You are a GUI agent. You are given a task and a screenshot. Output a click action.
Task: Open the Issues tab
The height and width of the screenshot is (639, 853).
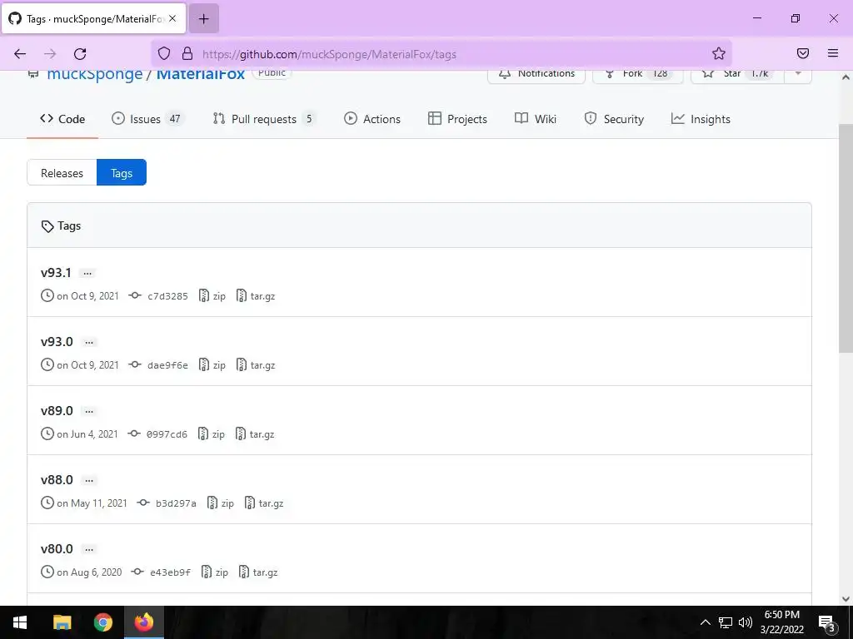click(147, 119)
